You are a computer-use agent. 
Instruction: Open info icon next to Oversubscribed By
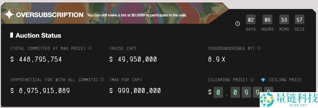pos(259,48)
